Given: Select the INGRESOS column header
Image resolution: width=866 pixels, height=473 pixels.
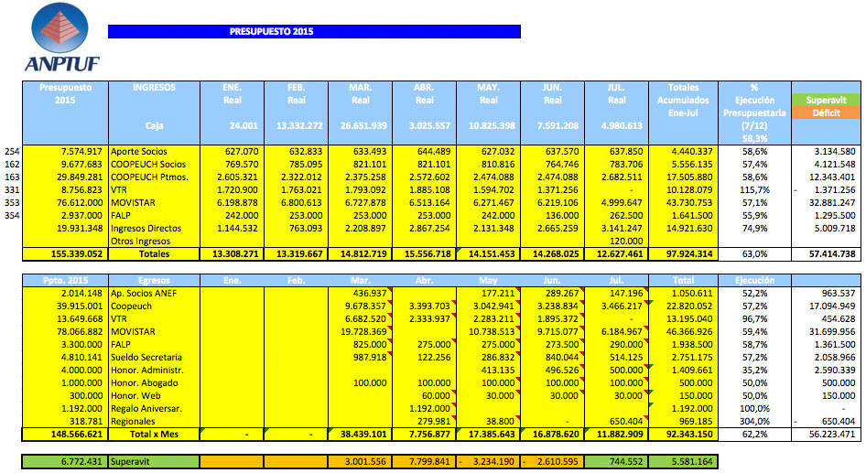Looking at the screenshot, I should [x=153, y=87].
